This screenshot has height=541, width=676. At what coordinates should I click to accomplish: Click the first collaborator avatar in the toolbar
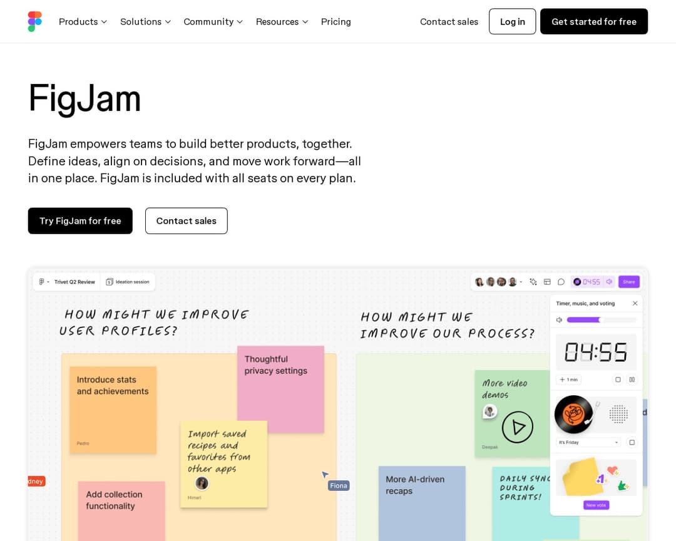coord(479,282)
